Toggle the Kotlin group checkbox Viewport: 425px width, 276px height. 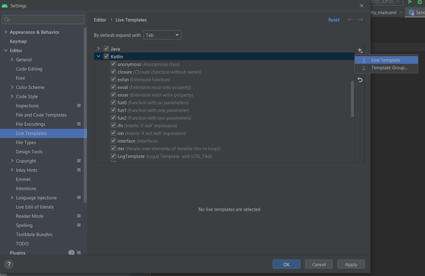point(106,56)
